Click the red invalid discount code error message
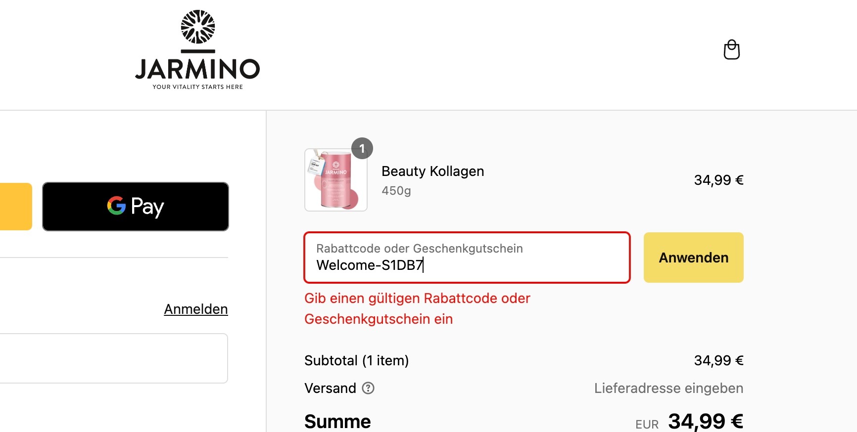The image size is (857, 432). click(x=417, y=308)
